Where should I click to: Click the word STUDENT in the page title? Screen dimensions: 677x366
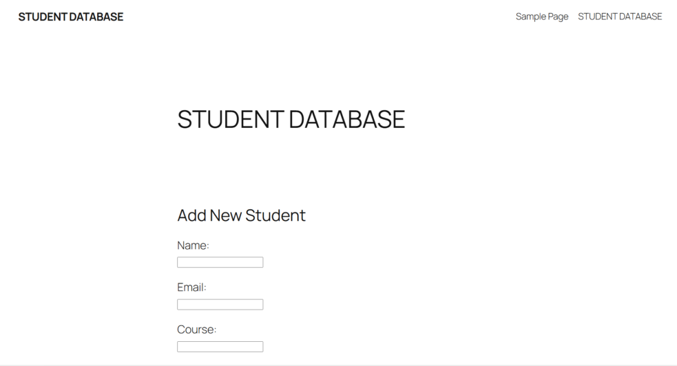(x=230, y=120)
